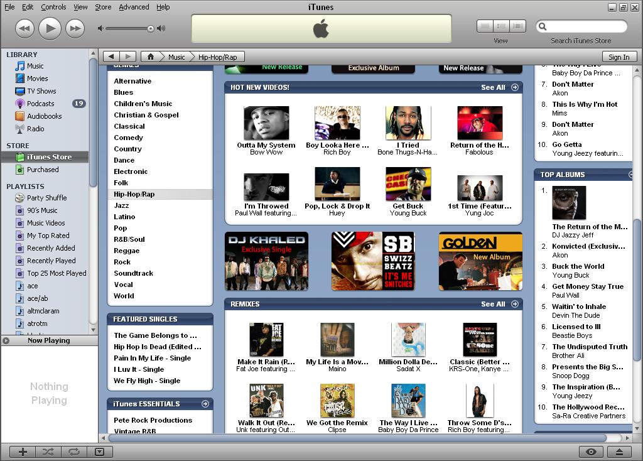Switch to album grouped view
This screenshot has width=643, height=461.
tap(501, 26)
